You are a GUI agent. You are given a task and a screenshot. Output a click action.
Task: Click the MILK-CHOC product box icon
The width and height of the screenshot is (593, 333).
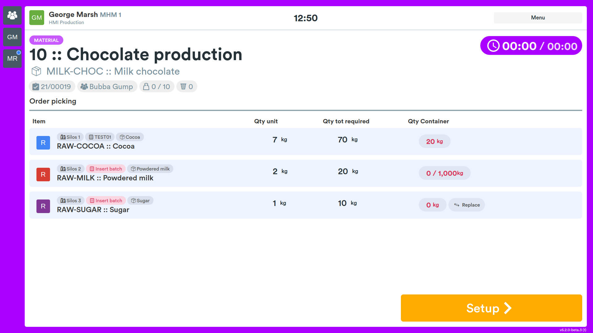36,71
